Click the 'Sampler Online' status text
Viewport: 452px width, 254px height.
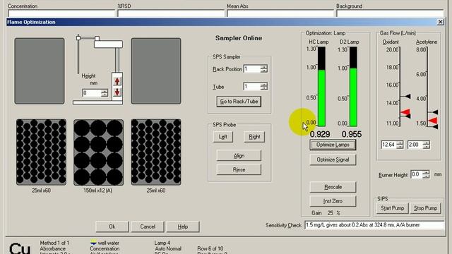click(x=239, y=38)
